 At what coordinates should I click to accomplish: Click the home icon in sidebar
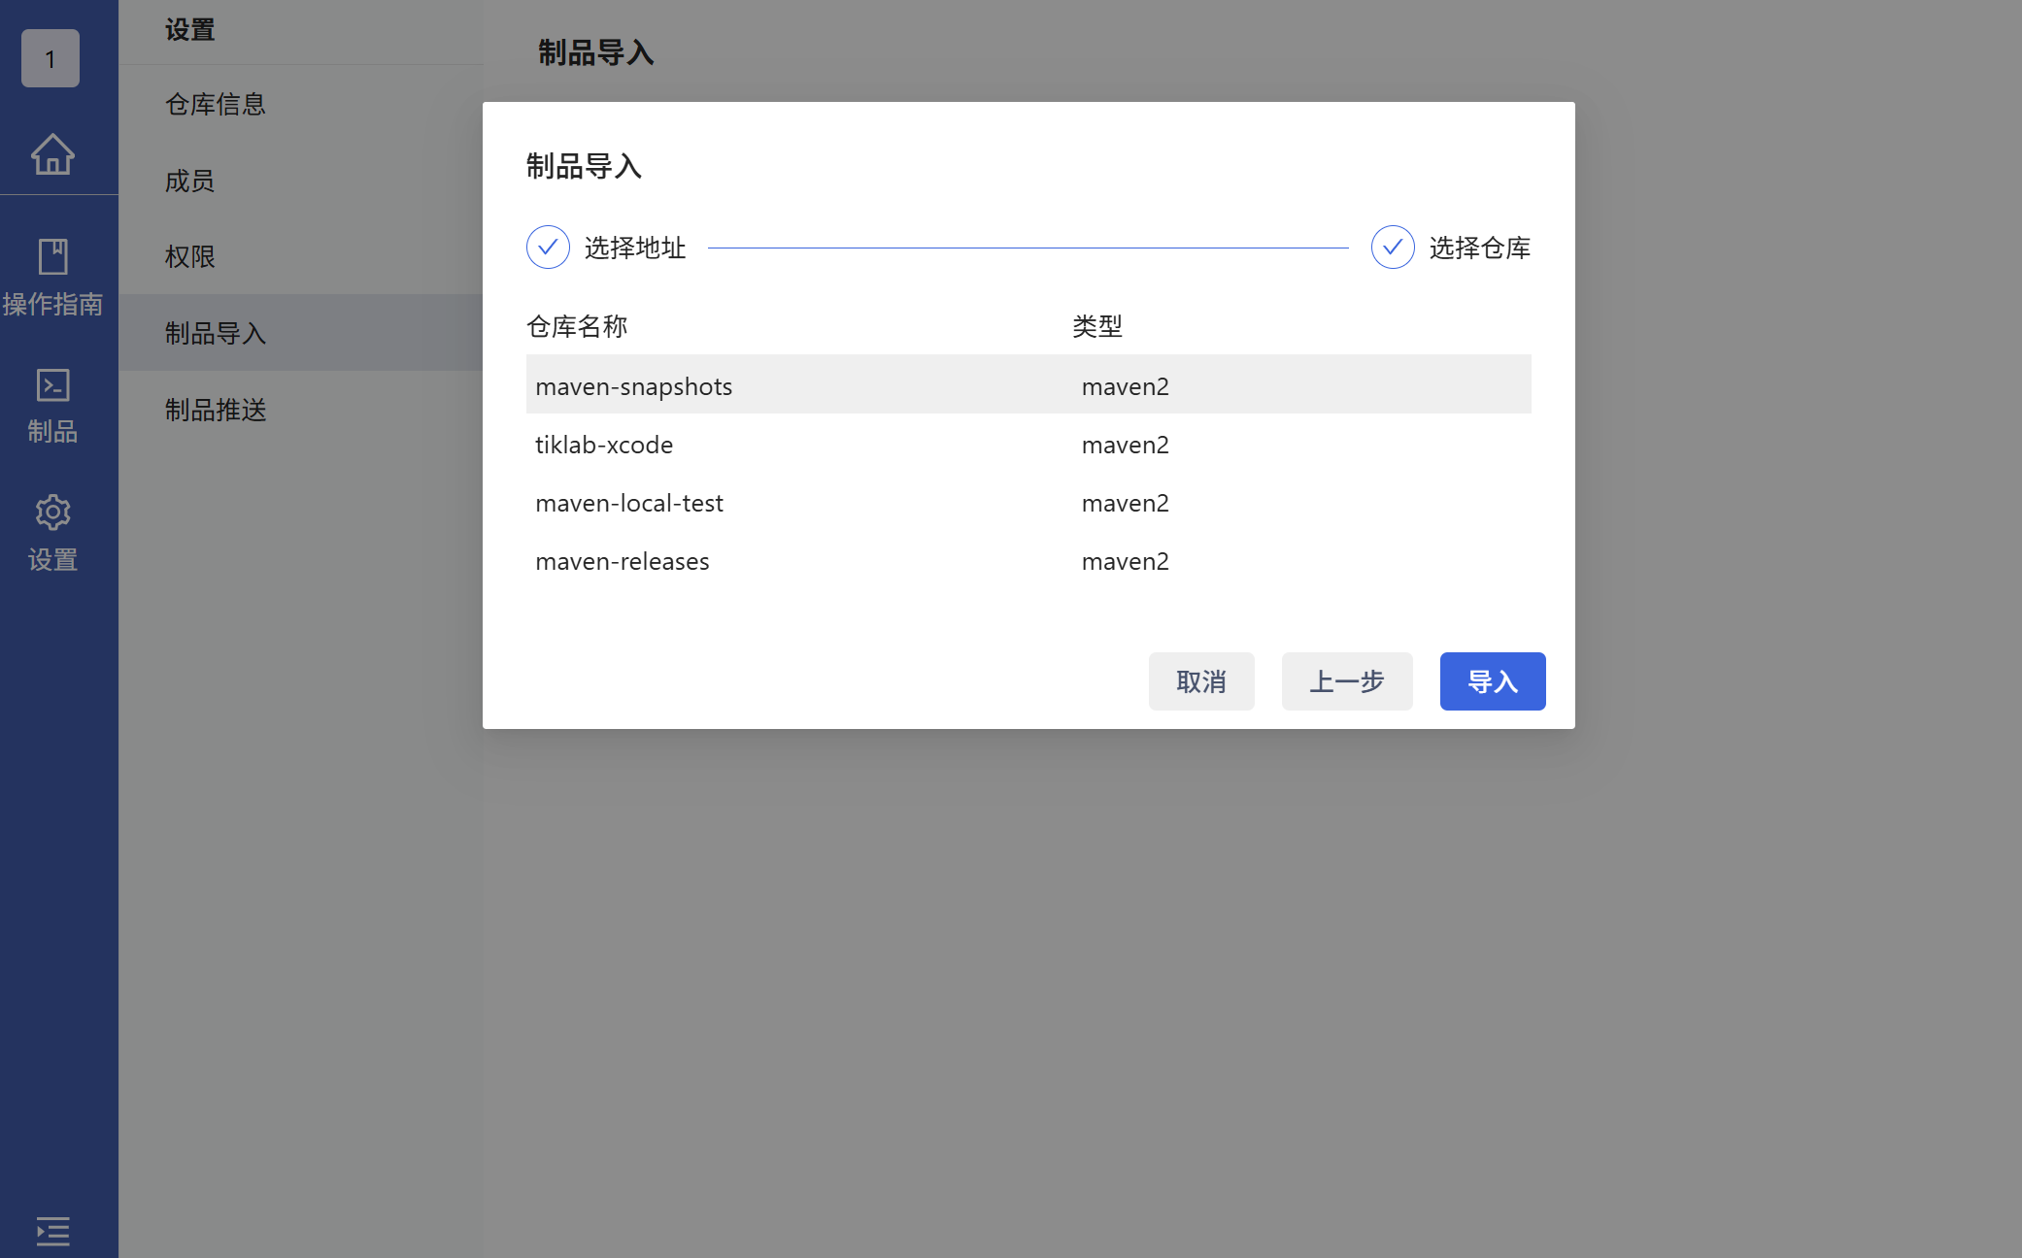[52, 153]
